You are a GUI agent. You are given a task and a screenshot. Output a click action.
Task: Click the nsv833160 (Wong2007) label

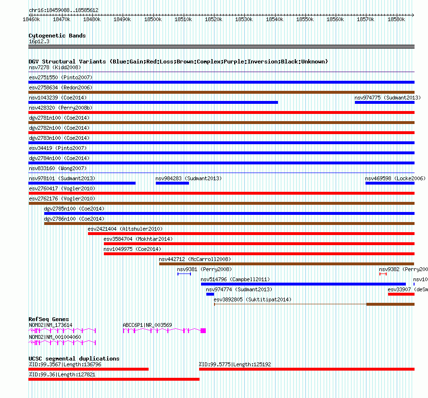(58, 168)
